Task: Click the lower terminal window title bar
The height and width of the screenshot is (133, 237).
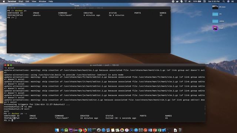Action: (104, 65)
